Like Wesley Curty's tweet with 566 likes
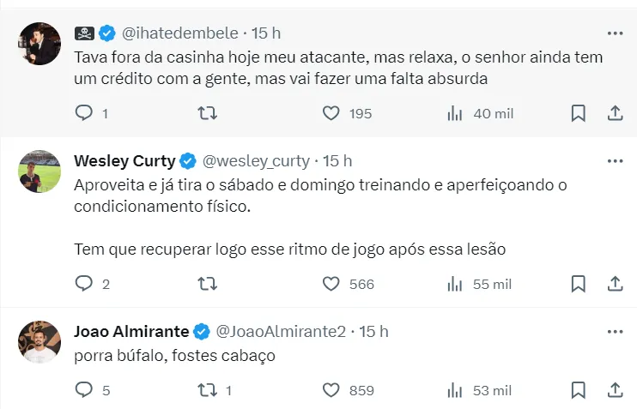The height and width of the screenshot is (409, 637). (x=331, y=284)
